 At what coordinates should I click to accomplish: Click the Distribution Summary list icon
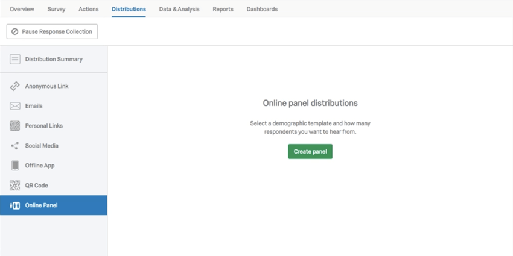14,59
